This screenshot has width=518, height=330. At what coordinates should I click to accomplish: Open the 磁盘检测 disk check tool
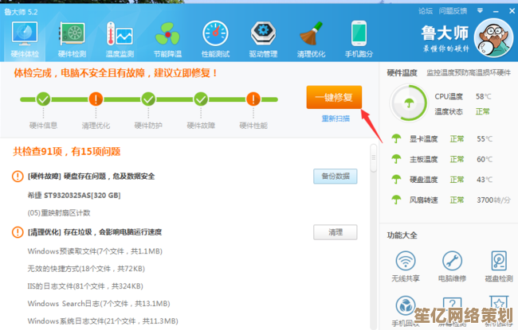[497, 265]
